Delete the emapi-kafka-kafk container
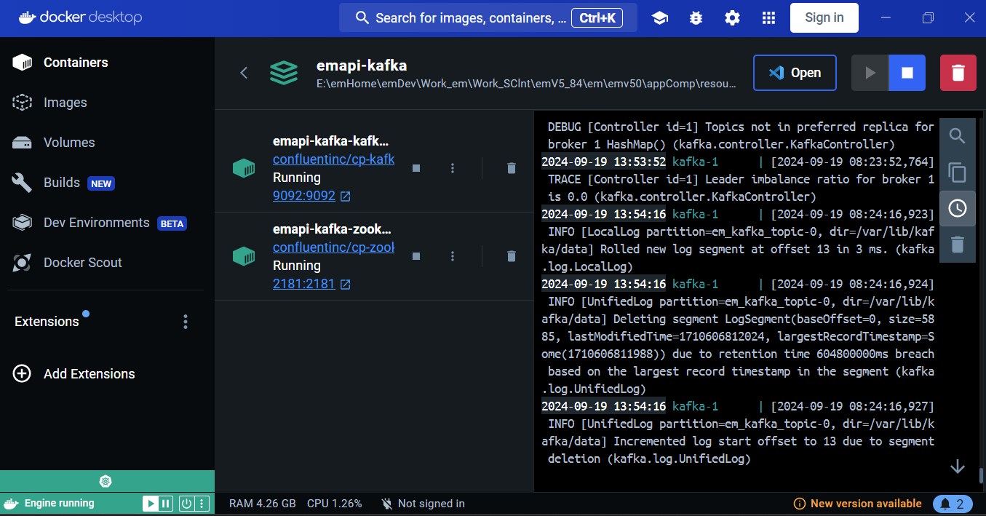Image resolution: width=986 pixels, height=516 pixels. click(x=512, y=168)
